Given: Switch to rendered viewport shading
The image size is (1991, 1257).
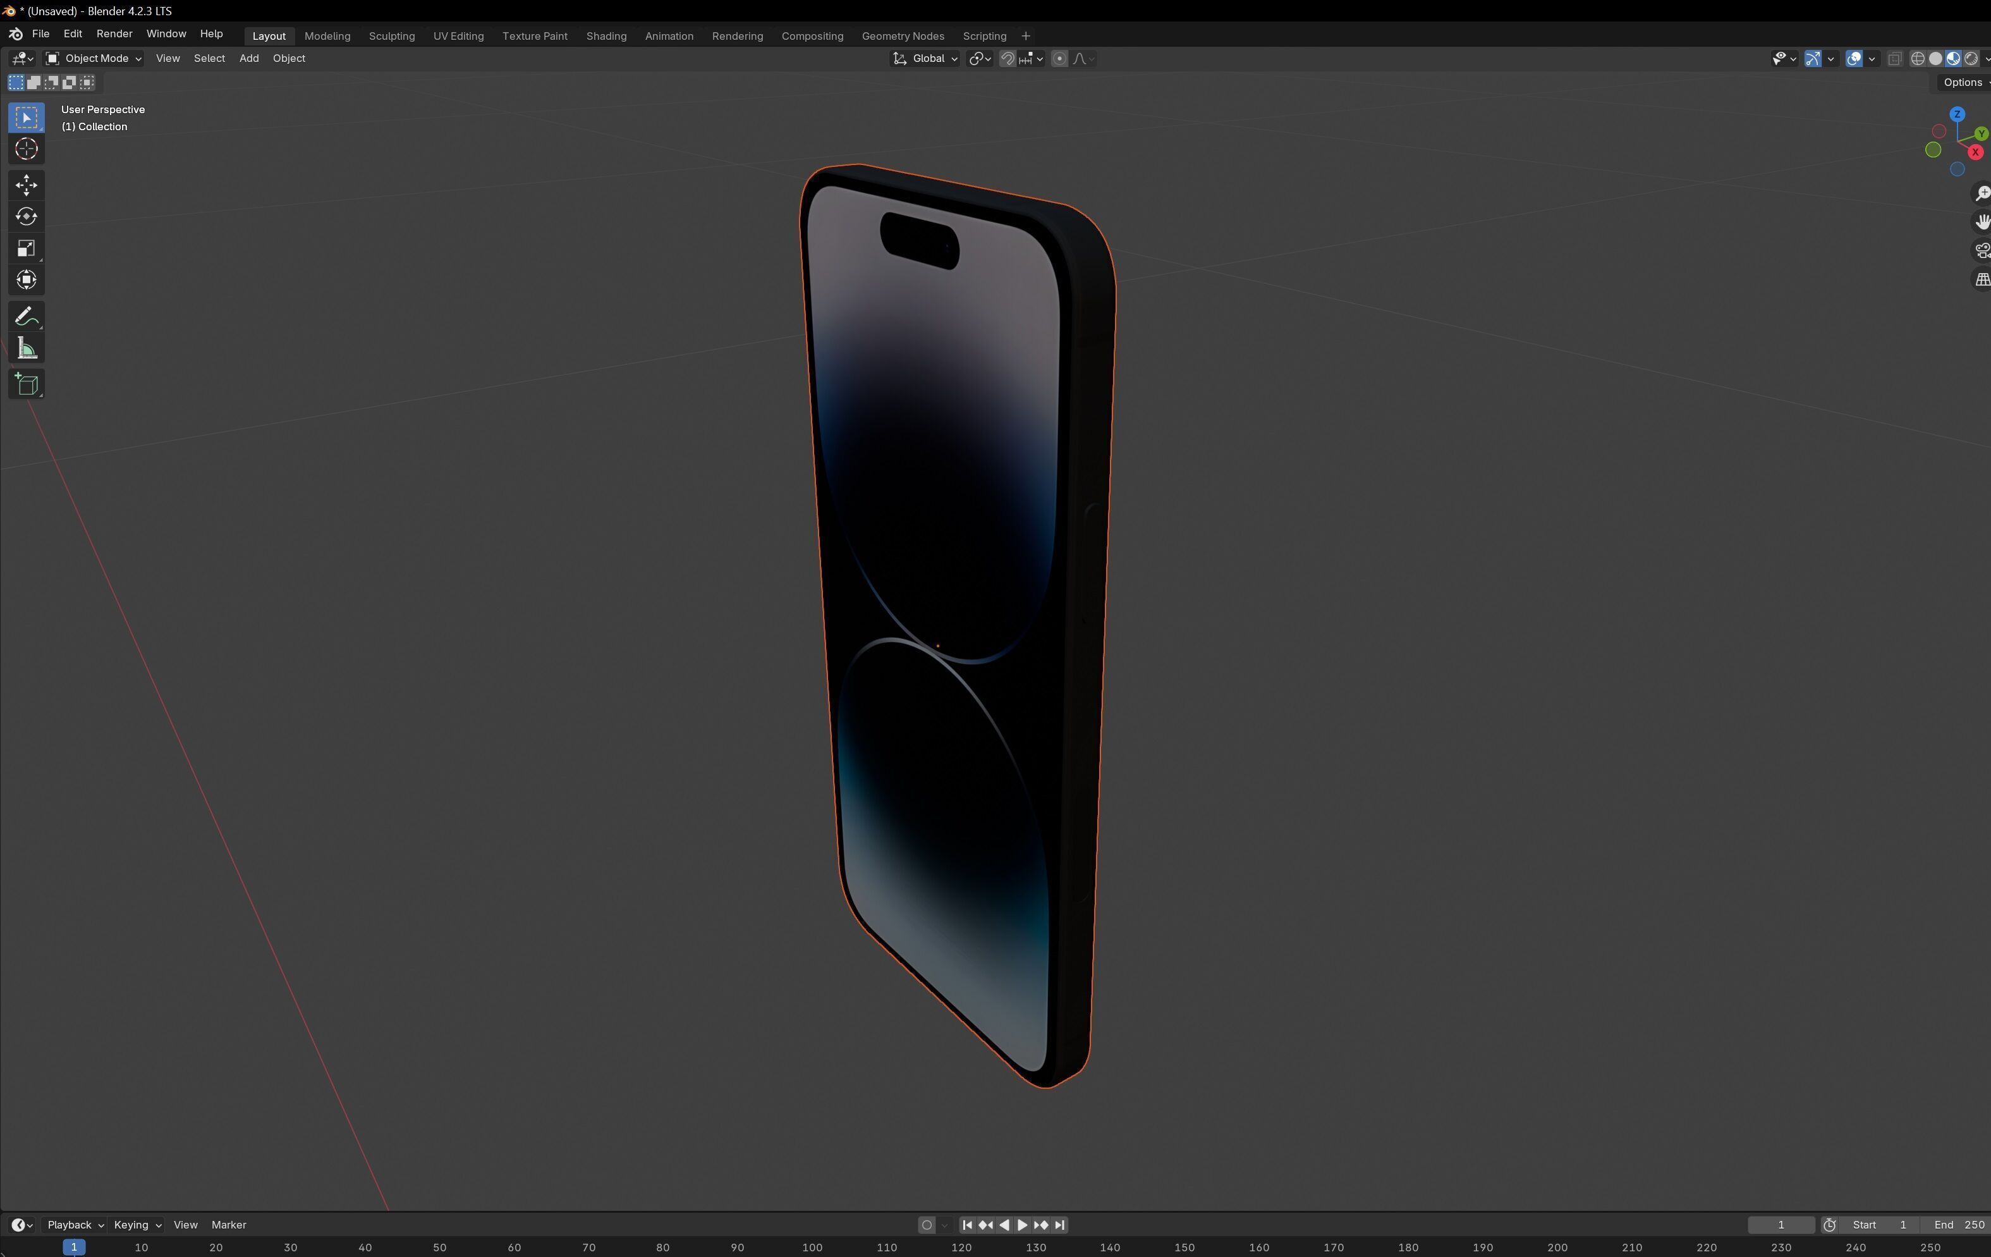Looking at the screenshot, I should [x=1971, y=59].
